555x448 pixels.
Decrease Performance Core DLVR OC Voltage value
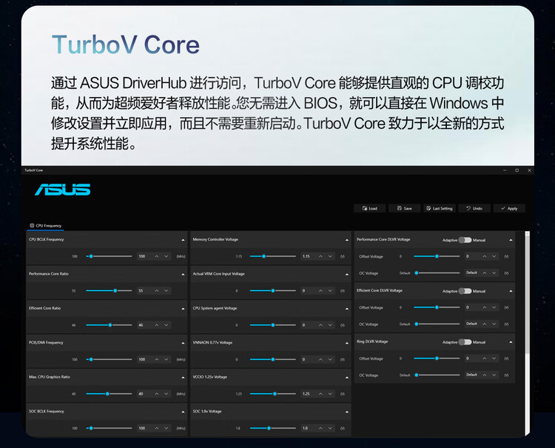click(x=494, y=273)
